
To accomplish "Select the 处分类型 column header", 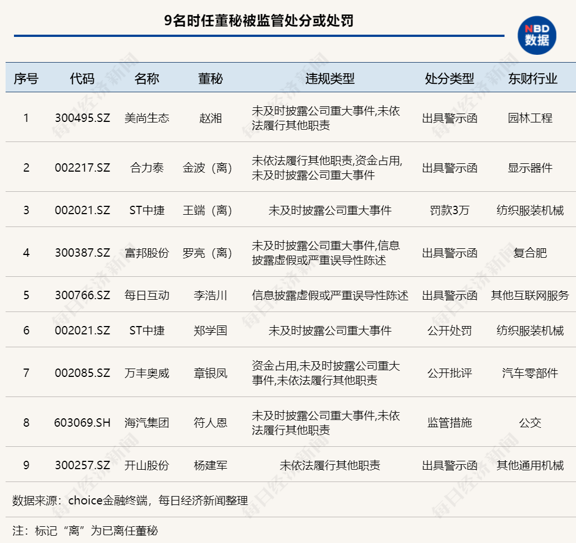I will click(x=449, y=78).
